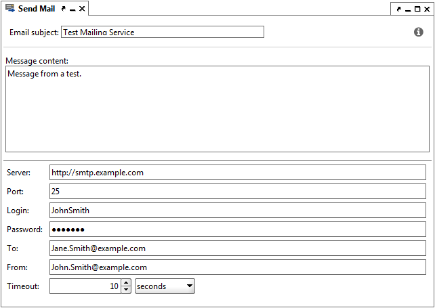Click the Email subject input field
The image size is (435, 308).
[163, 32]
